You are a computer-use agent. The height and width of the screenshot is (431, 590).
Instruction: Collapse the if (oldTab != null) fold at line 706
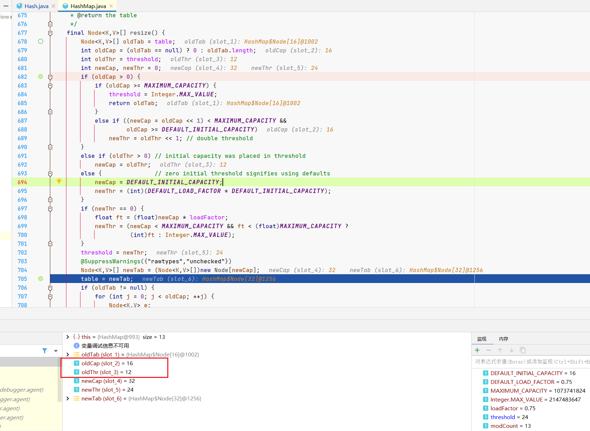[x=50, y=288]
